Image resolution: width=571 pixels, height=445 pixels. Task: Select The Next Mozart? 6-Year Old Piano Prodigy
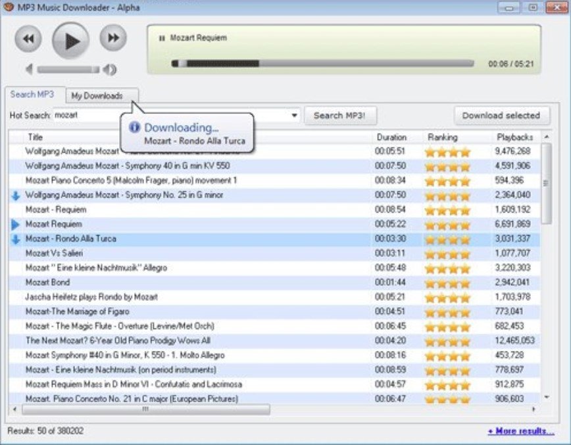[x=274, y=341]
